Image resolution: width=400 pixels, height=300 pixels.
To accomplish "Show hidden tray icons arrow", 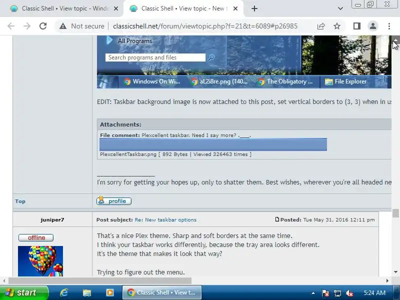I will (313, 293).
